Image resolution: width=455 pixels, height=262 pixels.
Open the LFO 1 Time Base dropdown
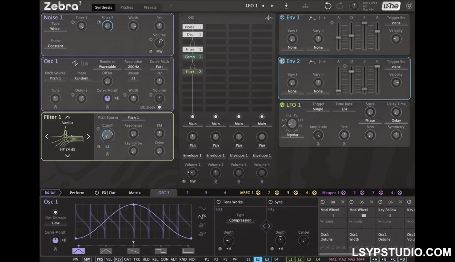pyautogui.click(x=344, y=109)
